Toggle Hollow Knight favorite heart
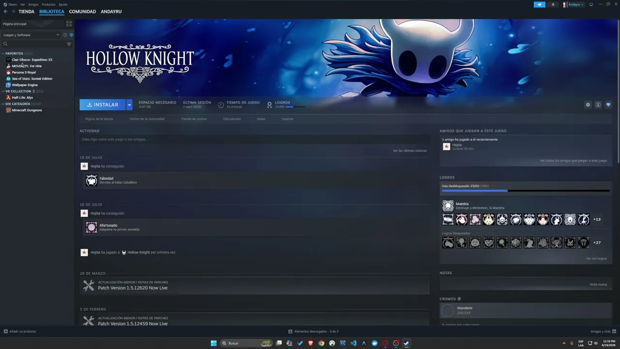Image resolution: width=620 pixels, height=349 pixels. click(608, 105)
